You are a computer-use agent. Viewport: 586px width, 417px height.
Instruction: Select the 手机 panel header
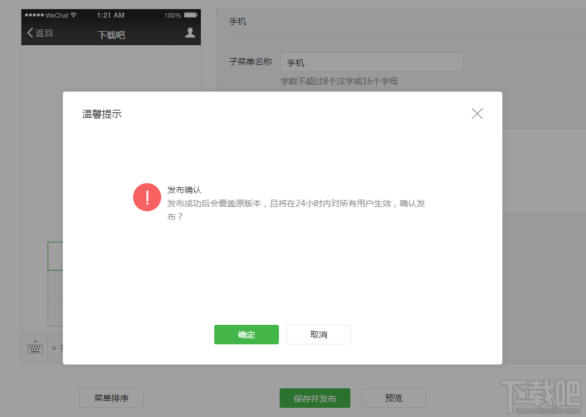(237, 21)
